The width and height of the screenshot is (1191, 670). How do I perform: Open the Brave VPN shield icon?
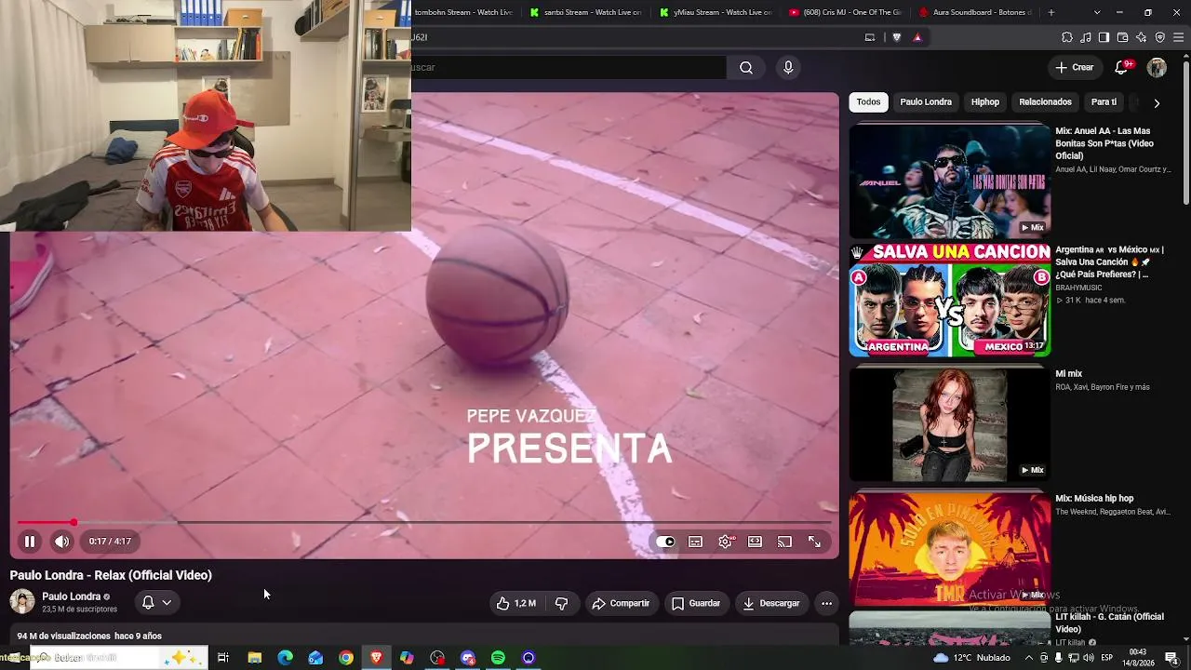[1159, 37]
